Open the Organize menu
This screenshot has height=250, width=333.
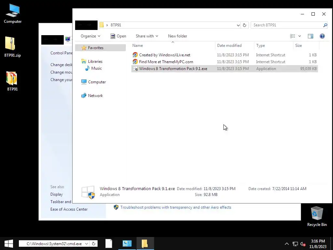[x=90, y=36]
